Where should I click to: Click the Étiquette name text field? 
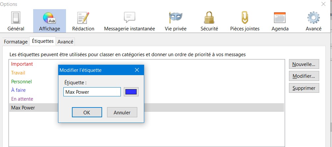[x=92, y=92]
